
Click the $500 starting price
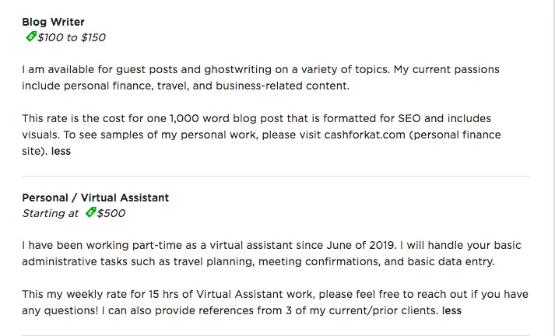coord(111,213)
